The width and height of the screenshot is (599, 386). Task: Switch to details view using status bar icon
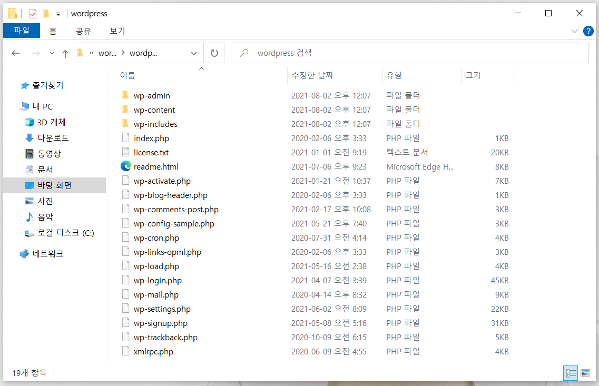571,373
